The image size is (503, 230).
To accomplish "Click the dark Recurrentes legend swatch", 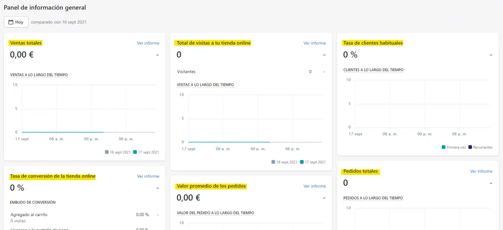I will point(470,147).
